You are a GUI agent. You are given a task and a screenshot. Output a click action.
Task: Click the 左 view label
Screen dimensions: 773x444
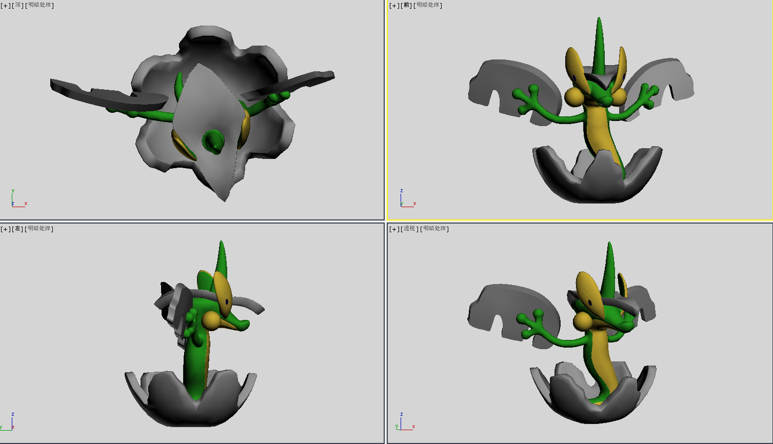pyautogui.click(x=18, y=229)
